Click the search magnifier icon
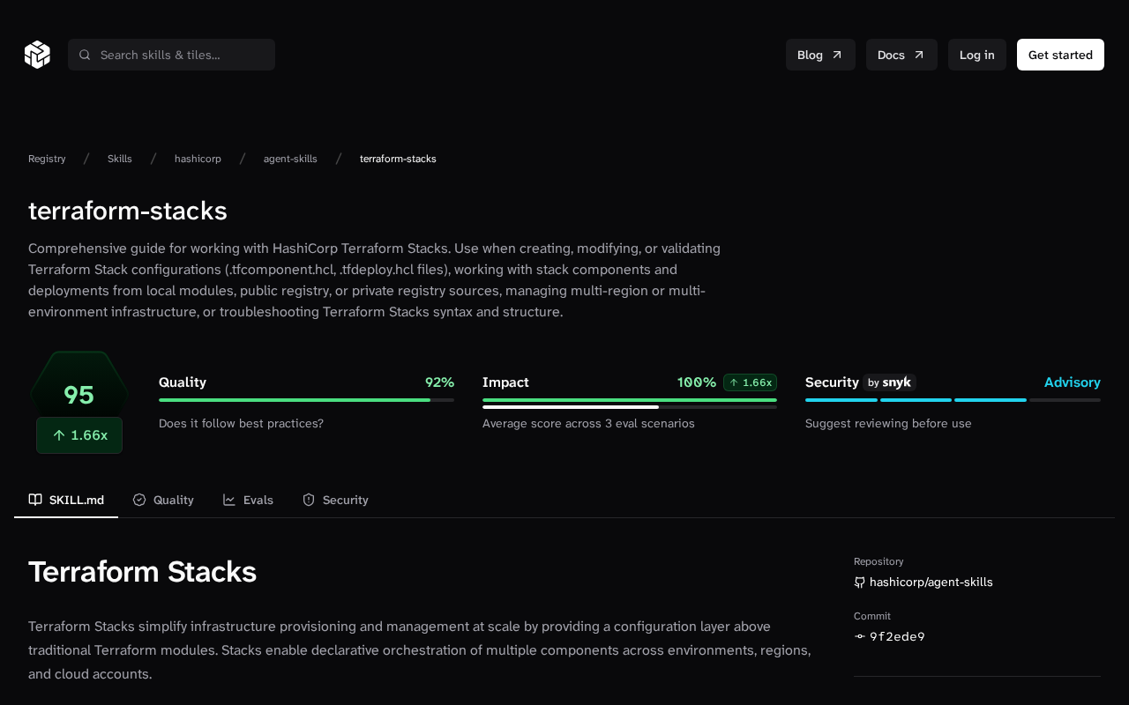Screen dimensions: 1129x705 pos(85,55)
